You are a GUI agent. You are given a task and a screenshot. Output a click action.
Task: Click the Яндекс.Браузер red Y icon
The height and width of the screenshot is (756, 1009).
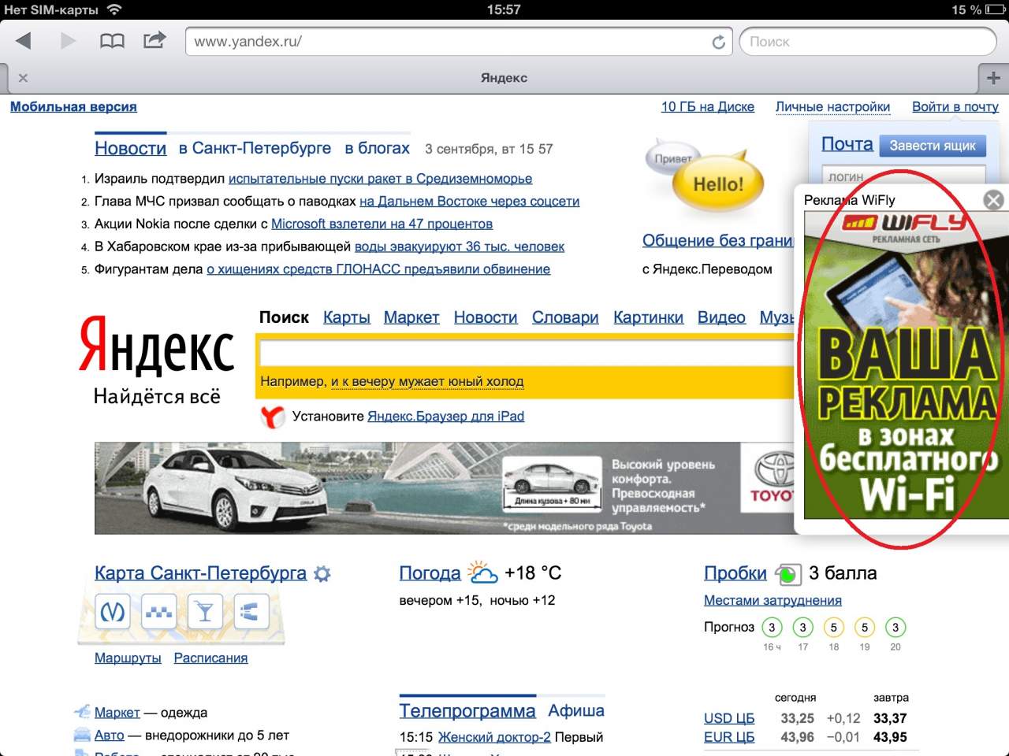point(273,417)
